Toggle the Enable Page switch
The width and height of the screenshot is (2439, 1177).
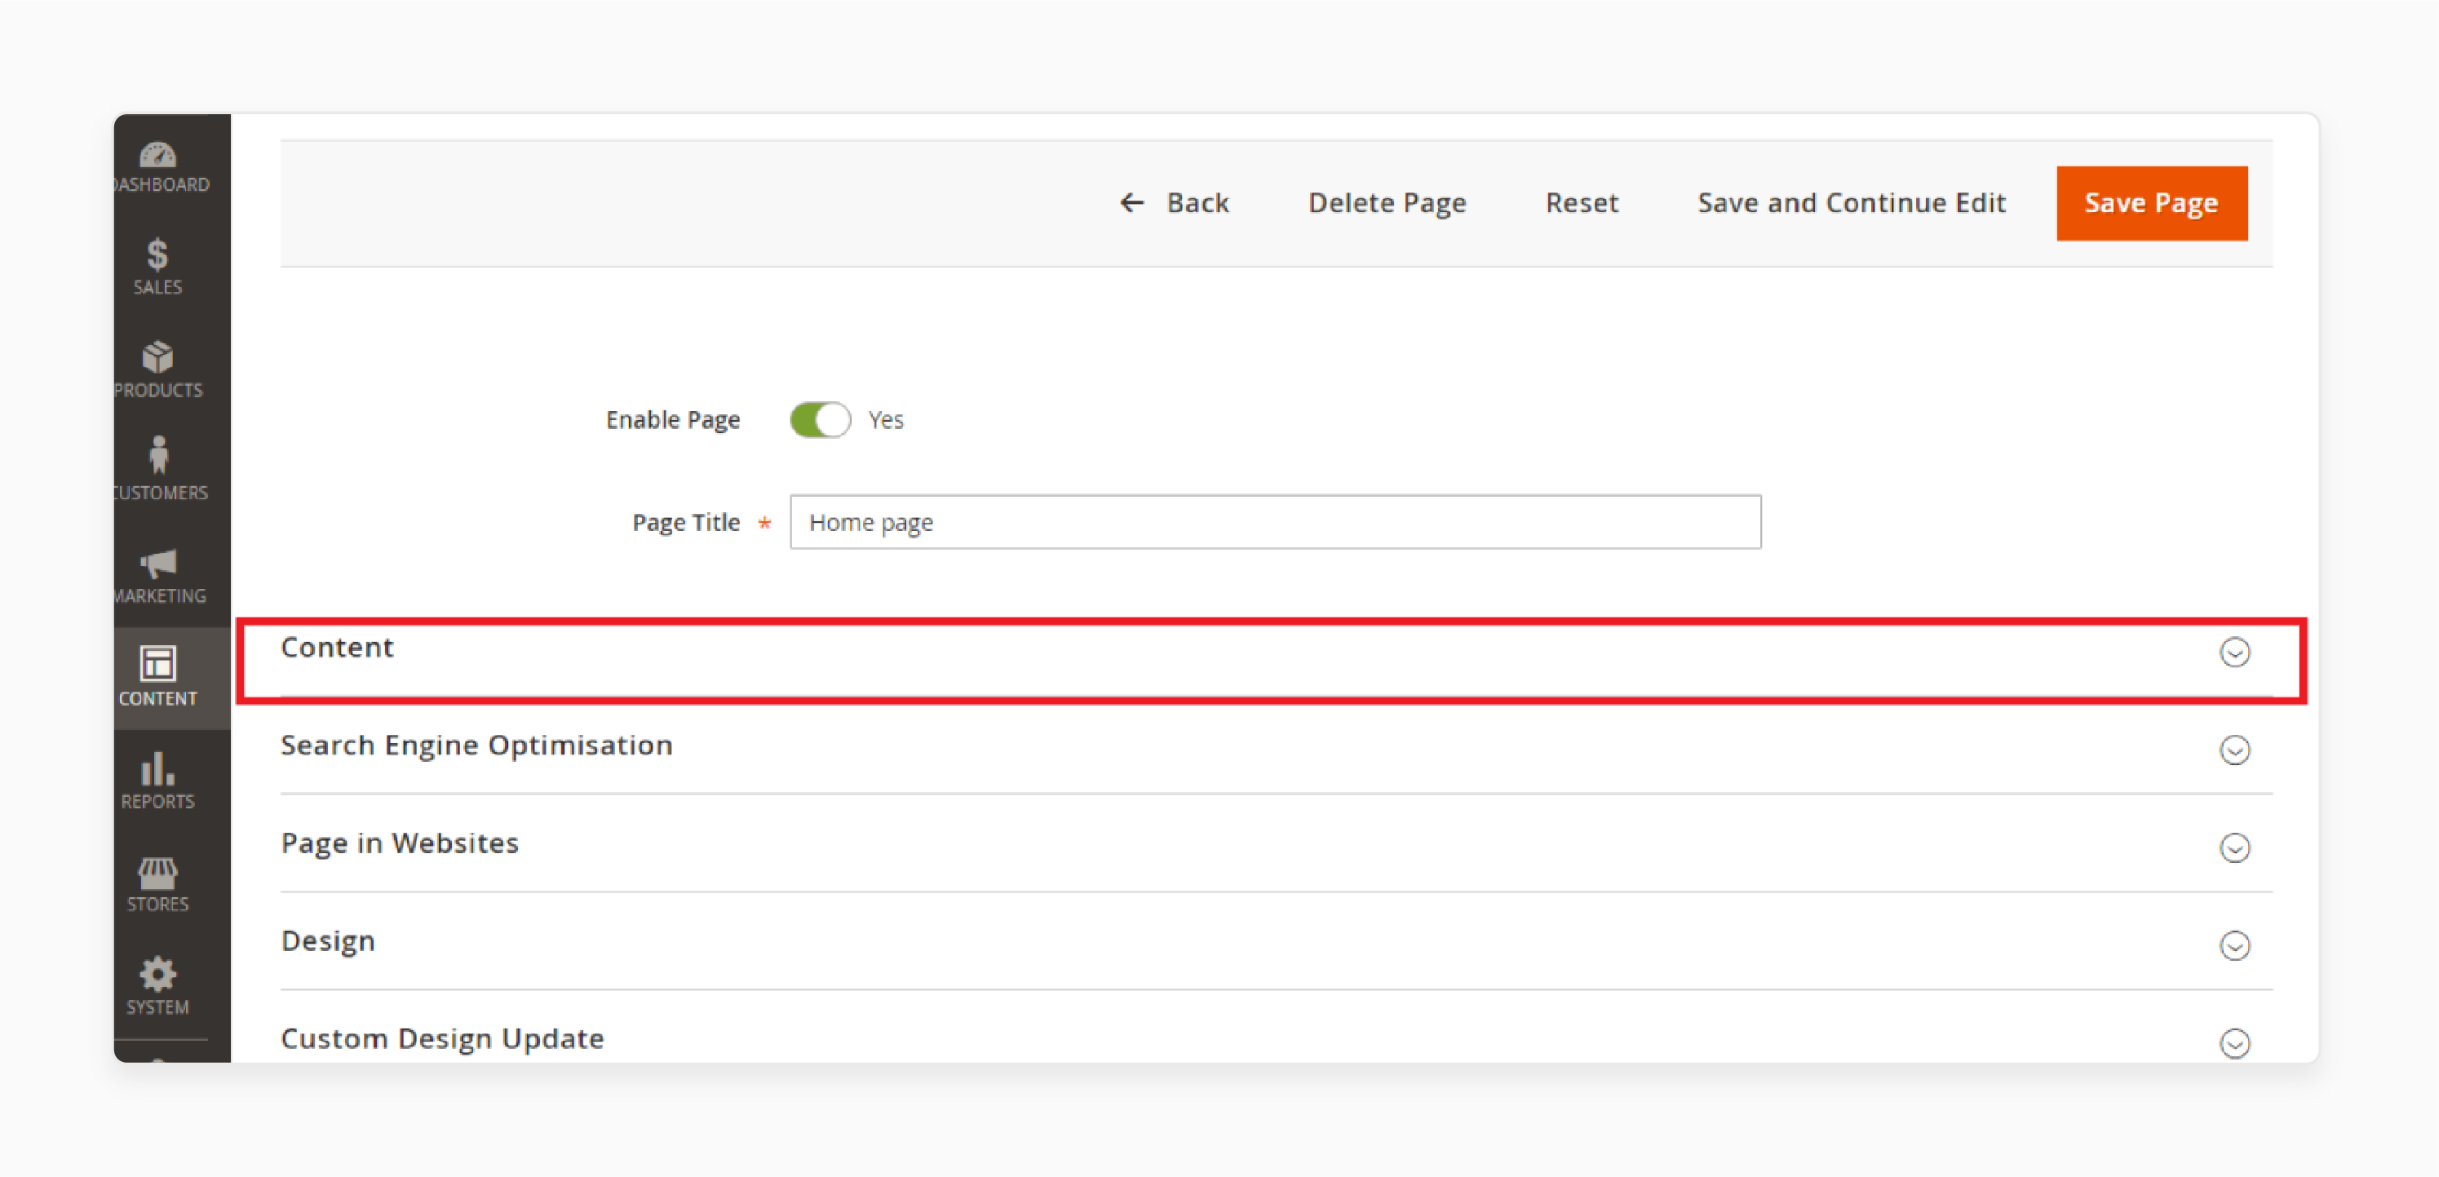tap(820, 419)
